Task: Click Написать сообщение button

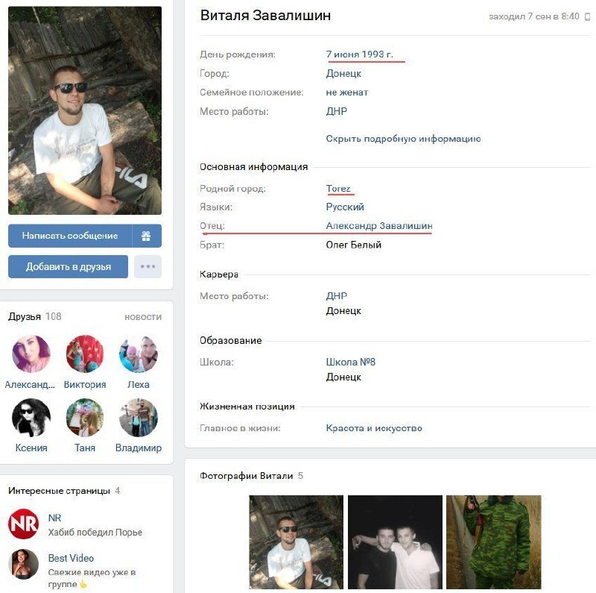Action: tap(70, 236)
